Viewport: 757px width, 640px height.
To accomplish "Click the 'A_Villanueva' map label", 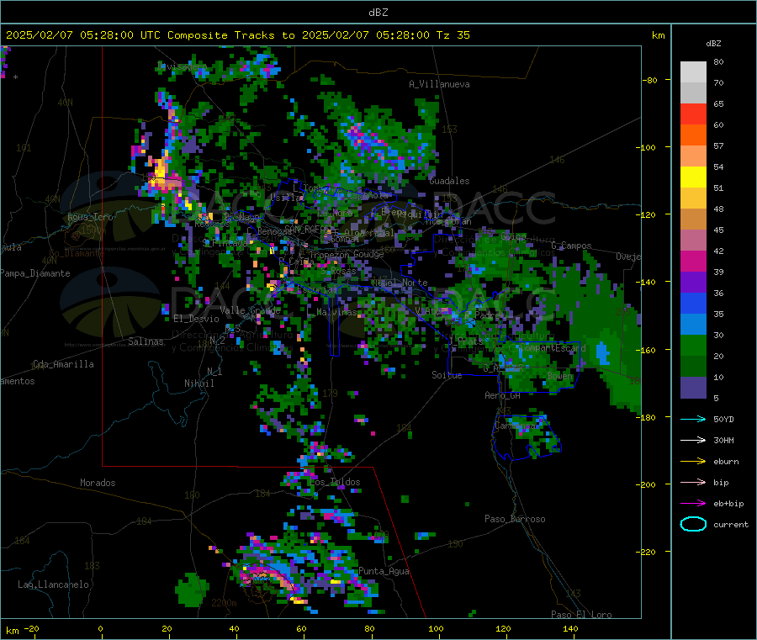I will [x=439, y=84].
